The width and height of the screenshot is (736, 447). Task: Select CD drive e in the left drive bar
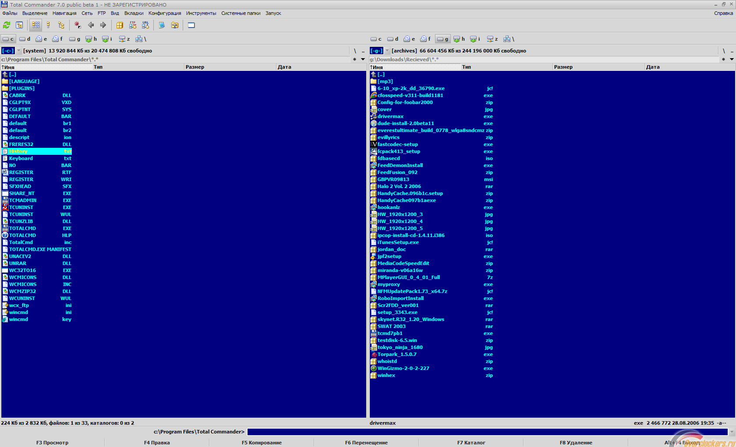(41, 39)
